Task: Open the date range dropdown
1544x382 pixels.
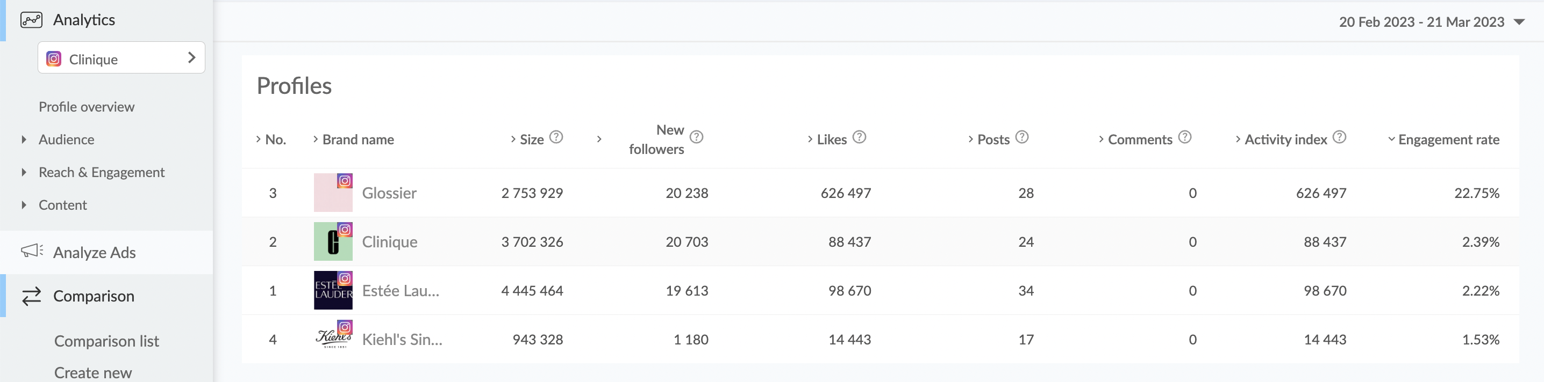Action: pos(1431,22)
